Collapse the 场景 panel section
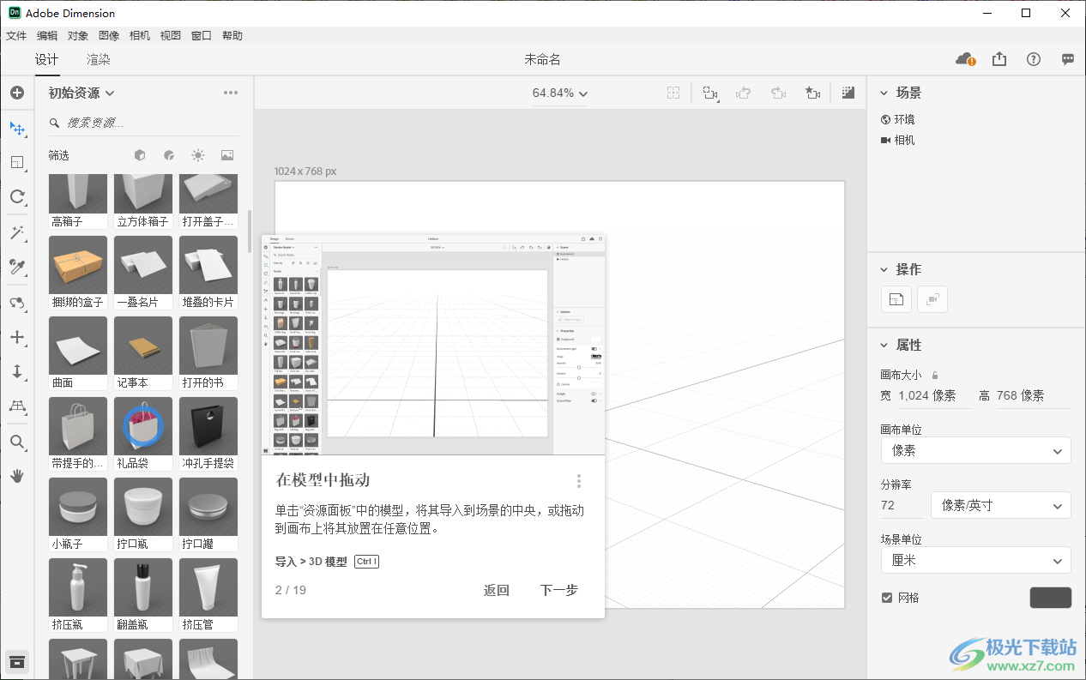Screen dimensions: 1086x680 (x=884, y=93)
